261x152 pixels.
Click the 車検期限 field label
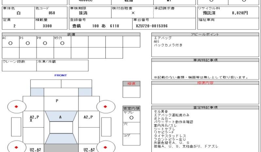pyautogui.click(x=78, y=8)
